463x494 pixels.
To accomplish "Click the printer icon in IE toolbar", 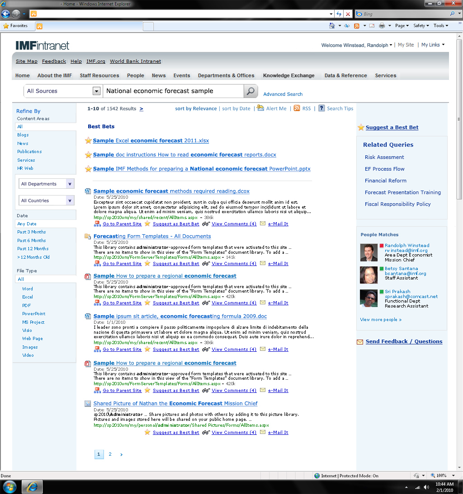I will [x=382, y=26].
